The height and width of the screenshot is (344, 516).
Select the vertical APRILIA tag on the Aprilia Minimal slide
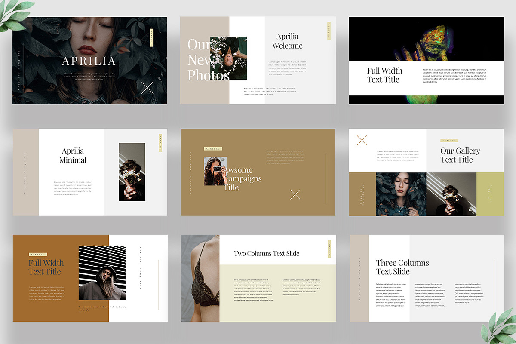[160, 142]
